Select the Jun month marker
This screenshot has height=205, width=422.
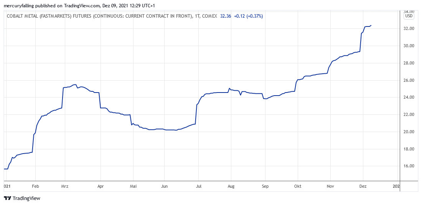[163, 186]
